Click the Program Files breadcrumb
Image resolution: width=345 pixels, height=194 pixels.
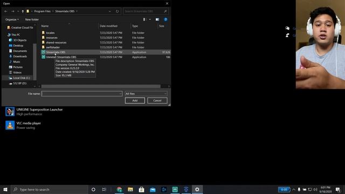[42, 11]
